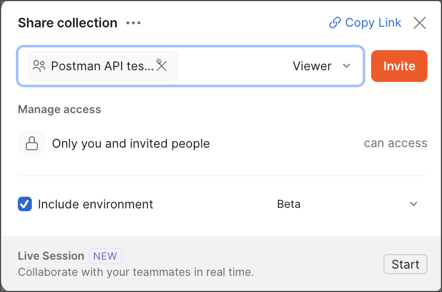Click the team people icon in chip
This screenshot has height=292, width=442.
coord(39,66)
